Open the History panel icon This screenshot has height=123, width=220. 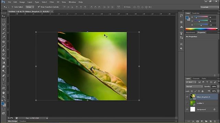click(x=181, y=16)
